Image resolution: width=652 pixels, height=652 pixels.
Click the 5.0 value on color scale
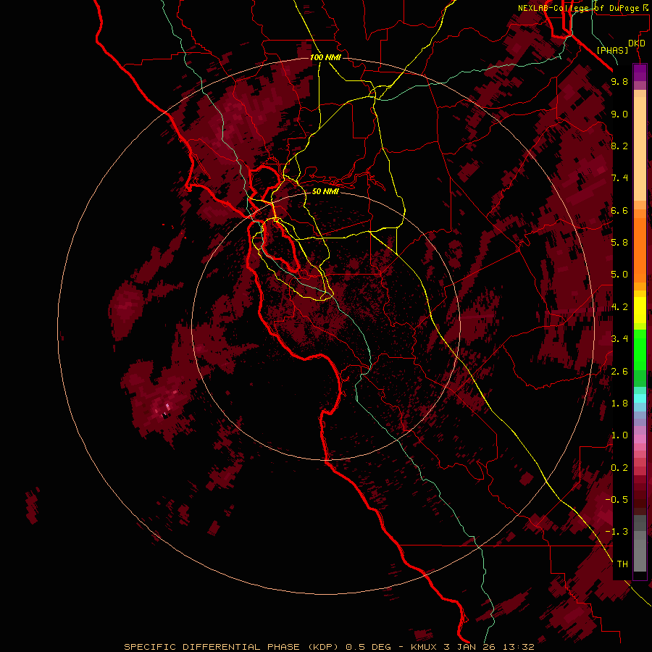tap(619, 275)
